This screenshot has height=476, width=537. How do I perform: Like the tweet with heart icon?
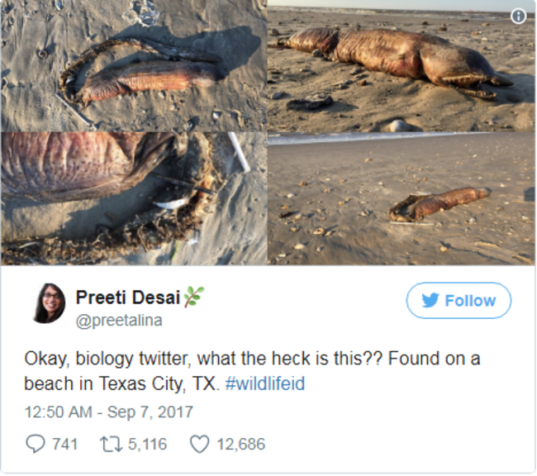click(x=199, y=445)
